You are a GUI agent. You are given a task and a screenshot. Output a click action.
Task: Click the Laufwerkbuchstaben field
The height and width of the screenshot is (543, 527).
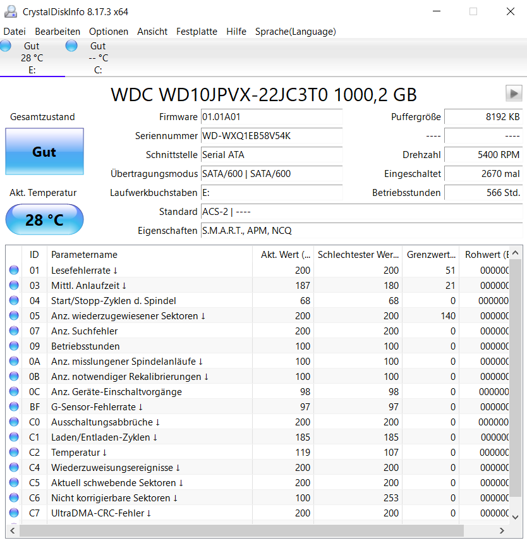[272, 193]
